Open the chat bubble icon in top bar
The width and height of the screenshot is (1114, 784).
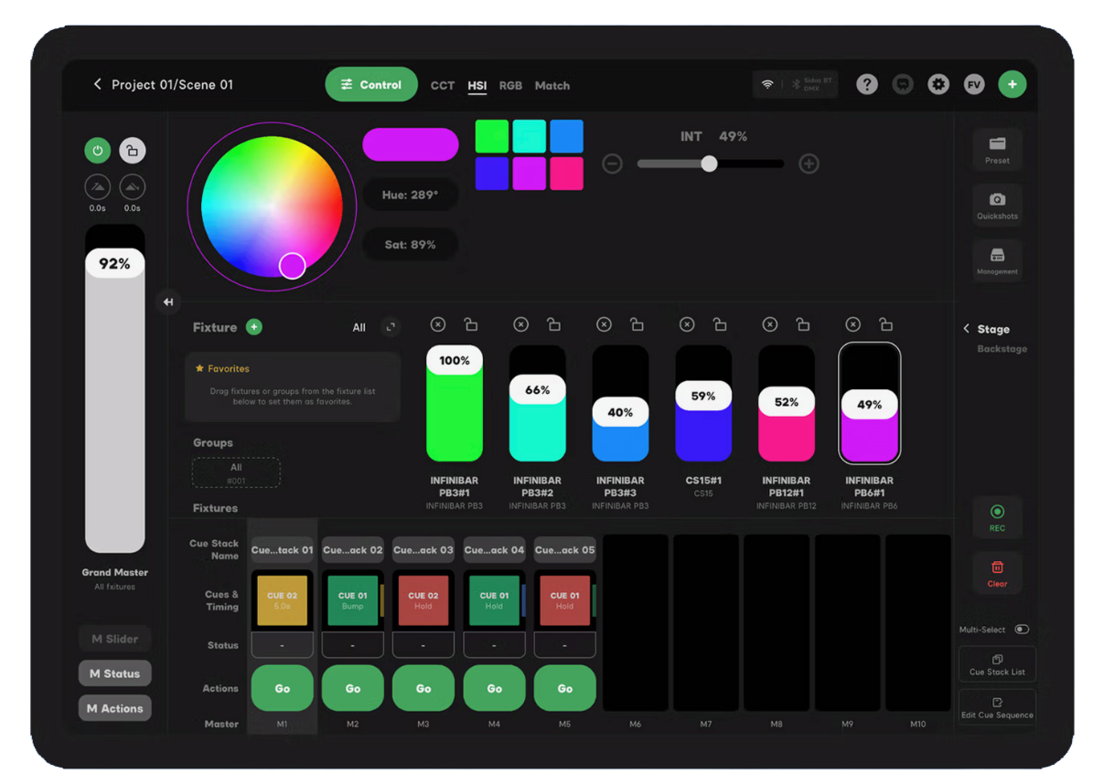coord(903,84)
